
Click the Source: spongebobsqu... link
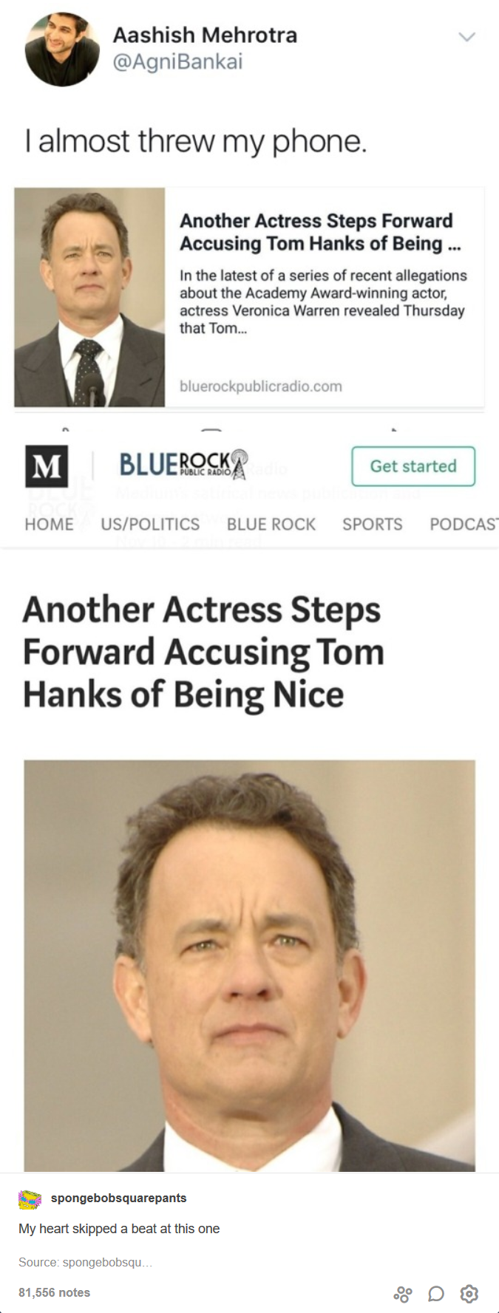pos(85,1262)
